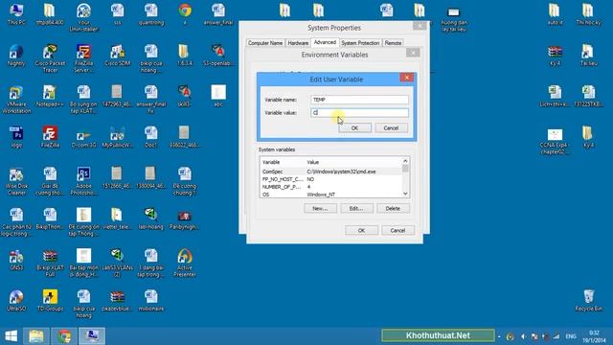Click the system variables scroll-up arrow
613x345 pixels.
tap(405, 161)
